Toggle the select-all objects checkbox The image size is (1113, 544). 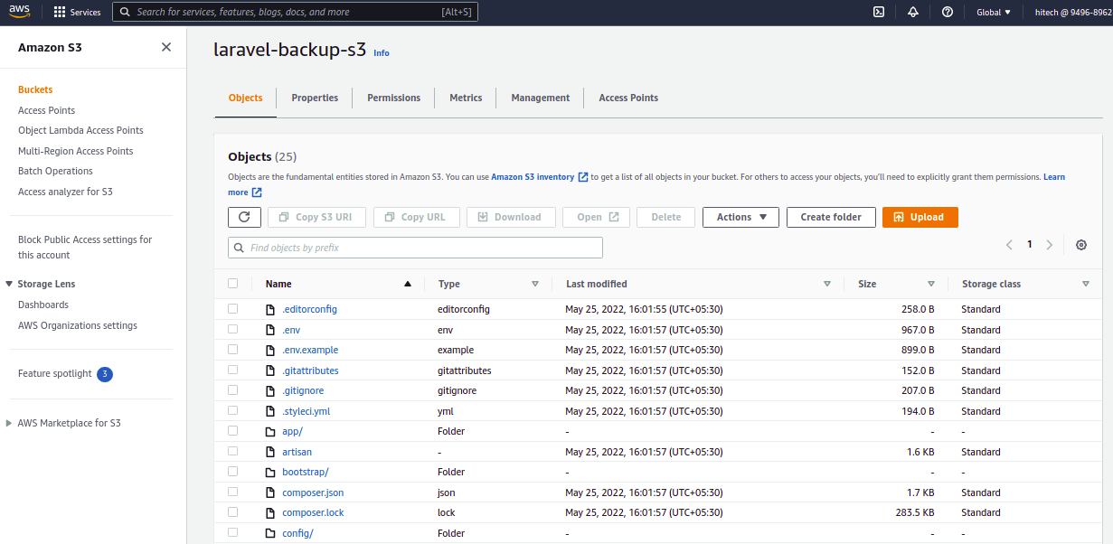233,284
